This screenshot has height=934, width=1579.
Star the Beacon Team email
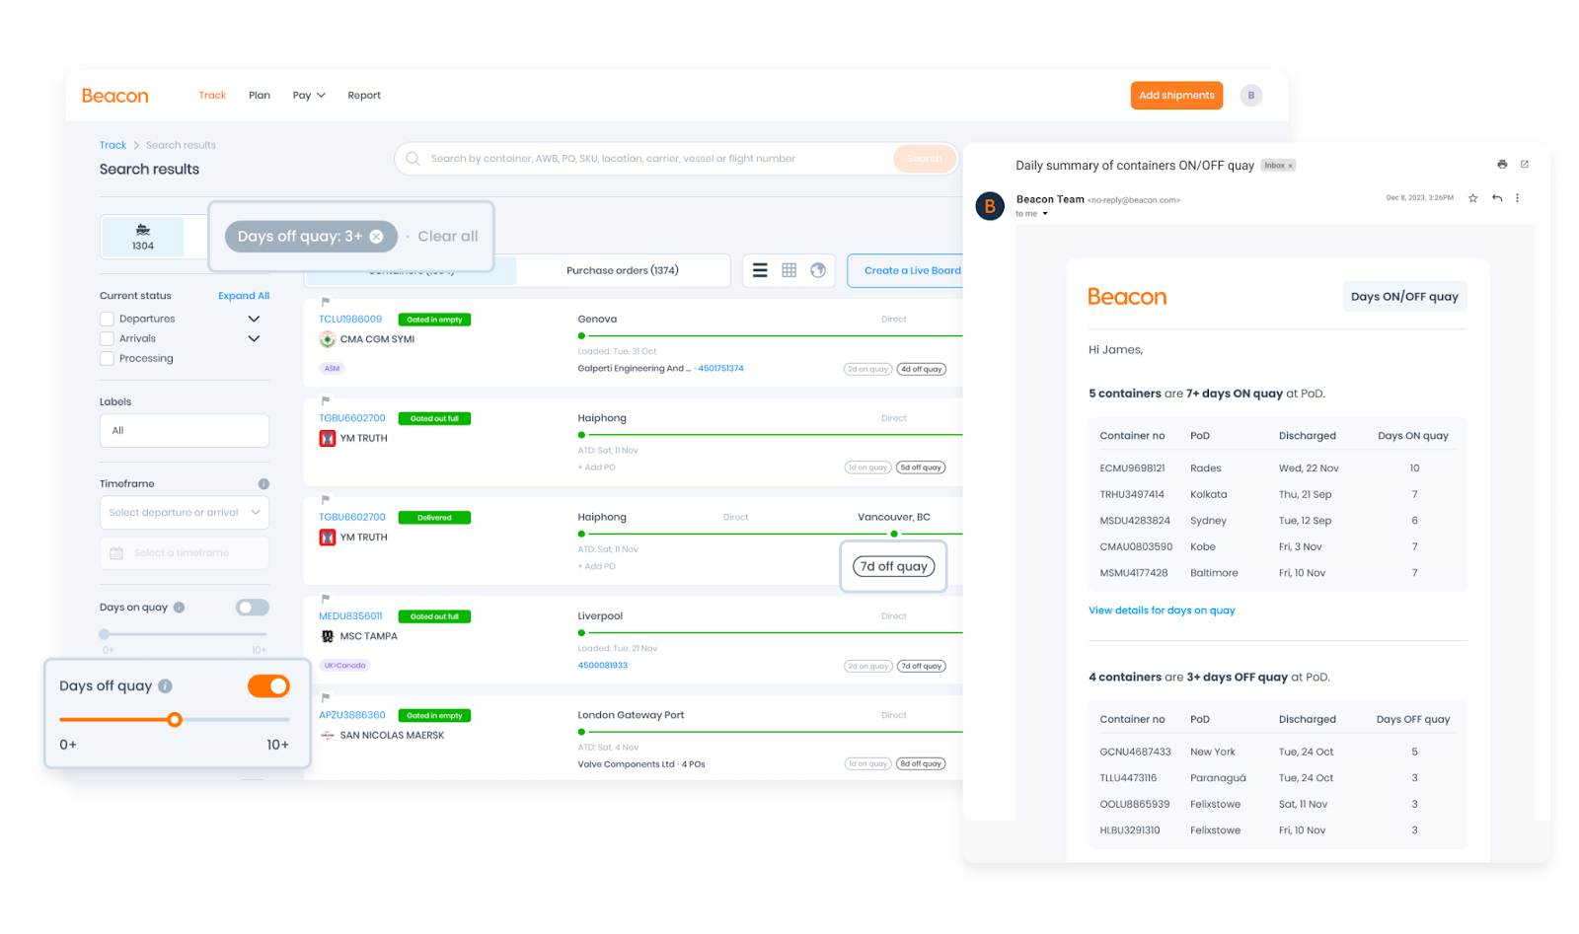pyautogui.click(x=1471, y=198)
